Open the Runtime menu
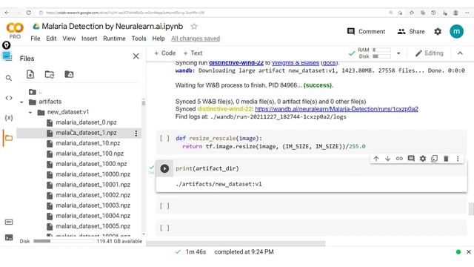Viewport: 474px width, 267px height. point(114,39)
